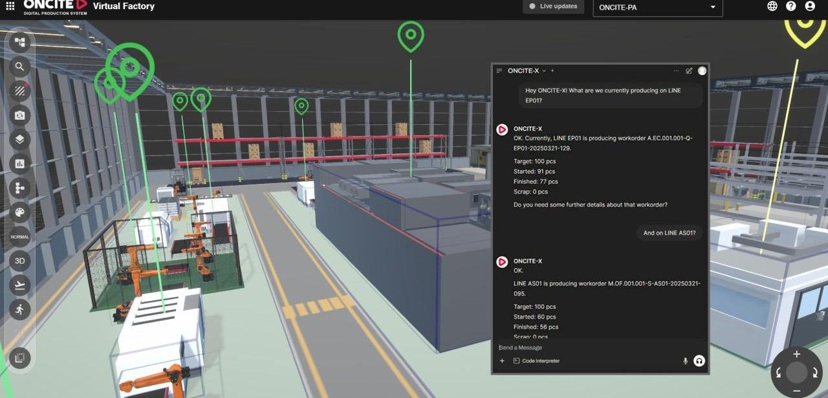The image size is (828, 398).
Task: Click the ONCITE logo
Action: pyautogui.click(x=55, y=6)
